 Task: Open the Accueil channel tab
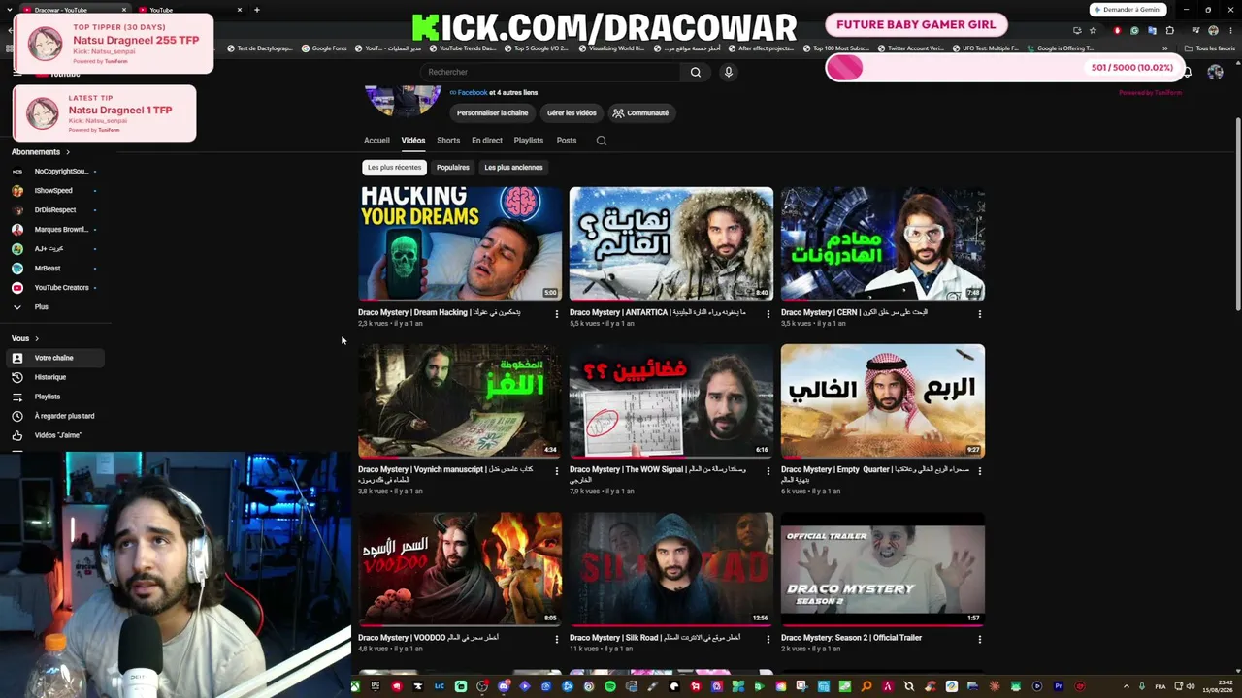(x=376, y=141)
